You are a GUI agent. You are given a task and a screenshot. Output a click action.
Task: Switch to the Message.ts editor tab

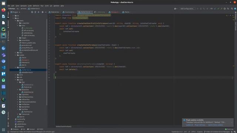point(114,12)
